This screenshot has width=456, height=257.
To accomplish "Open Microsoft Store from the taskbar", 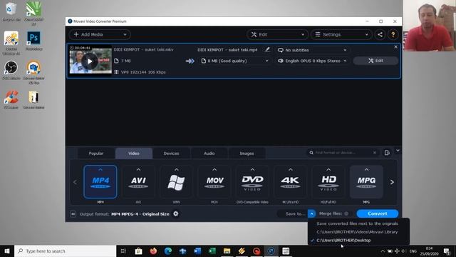I will (x=138, y=251).
